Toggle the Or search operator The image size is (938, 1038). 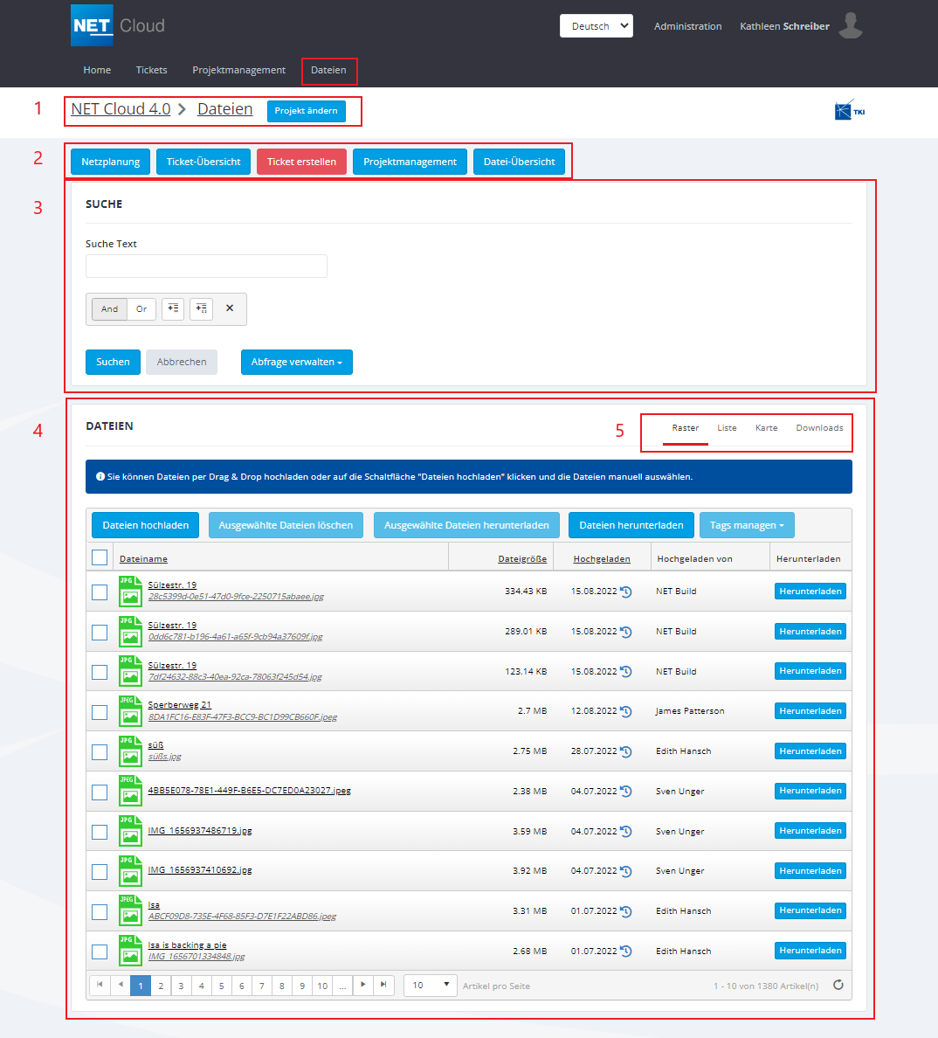pyautogui.click(x=141, y=308)
